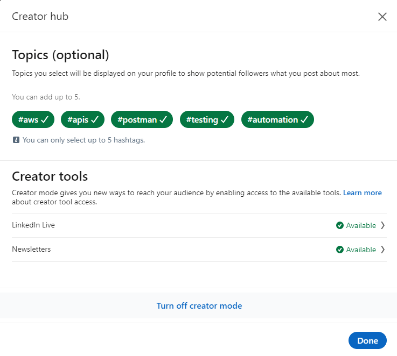Click the Available status next to LinkedIn Live
Screen dimensions: 397x356
click(x=361, y=225)
